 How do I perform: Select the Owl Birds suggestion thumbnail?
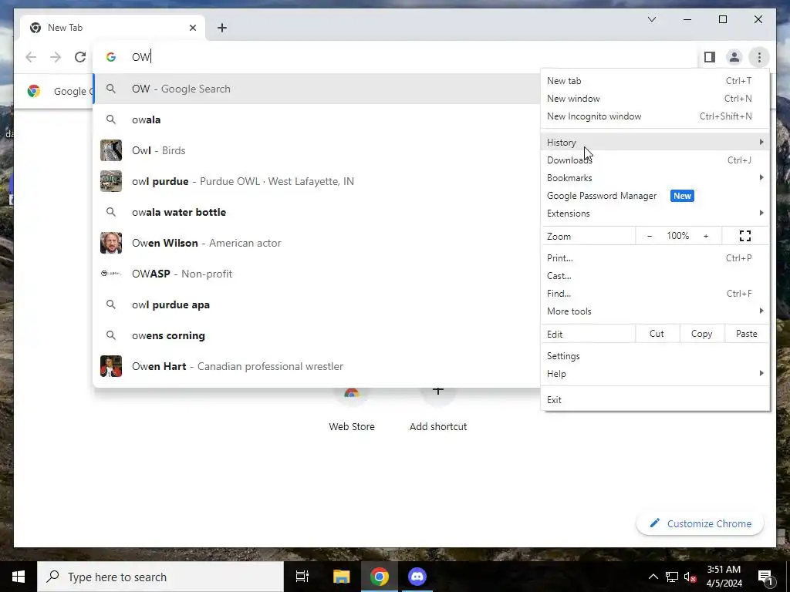pos(111,150)
